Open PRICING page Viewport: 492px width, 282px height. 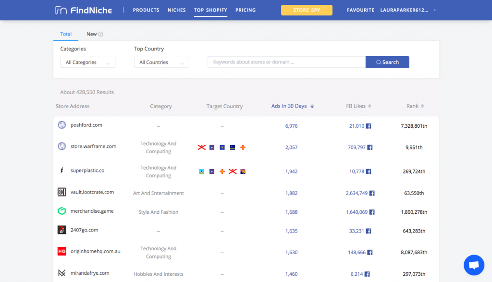coord(246,10)
